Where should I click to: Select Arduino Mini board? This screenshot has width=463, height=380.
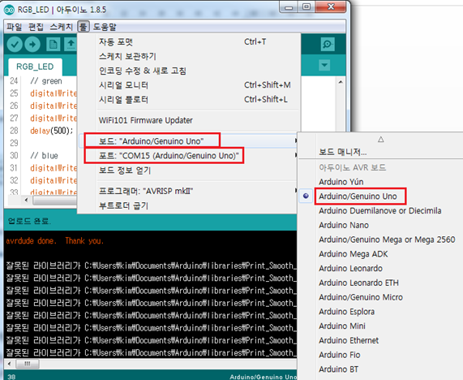tap(381, 326)
